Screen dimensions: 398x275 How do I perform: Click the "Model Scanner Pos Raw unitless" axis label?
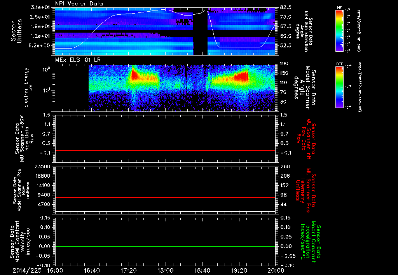[21, 190]
